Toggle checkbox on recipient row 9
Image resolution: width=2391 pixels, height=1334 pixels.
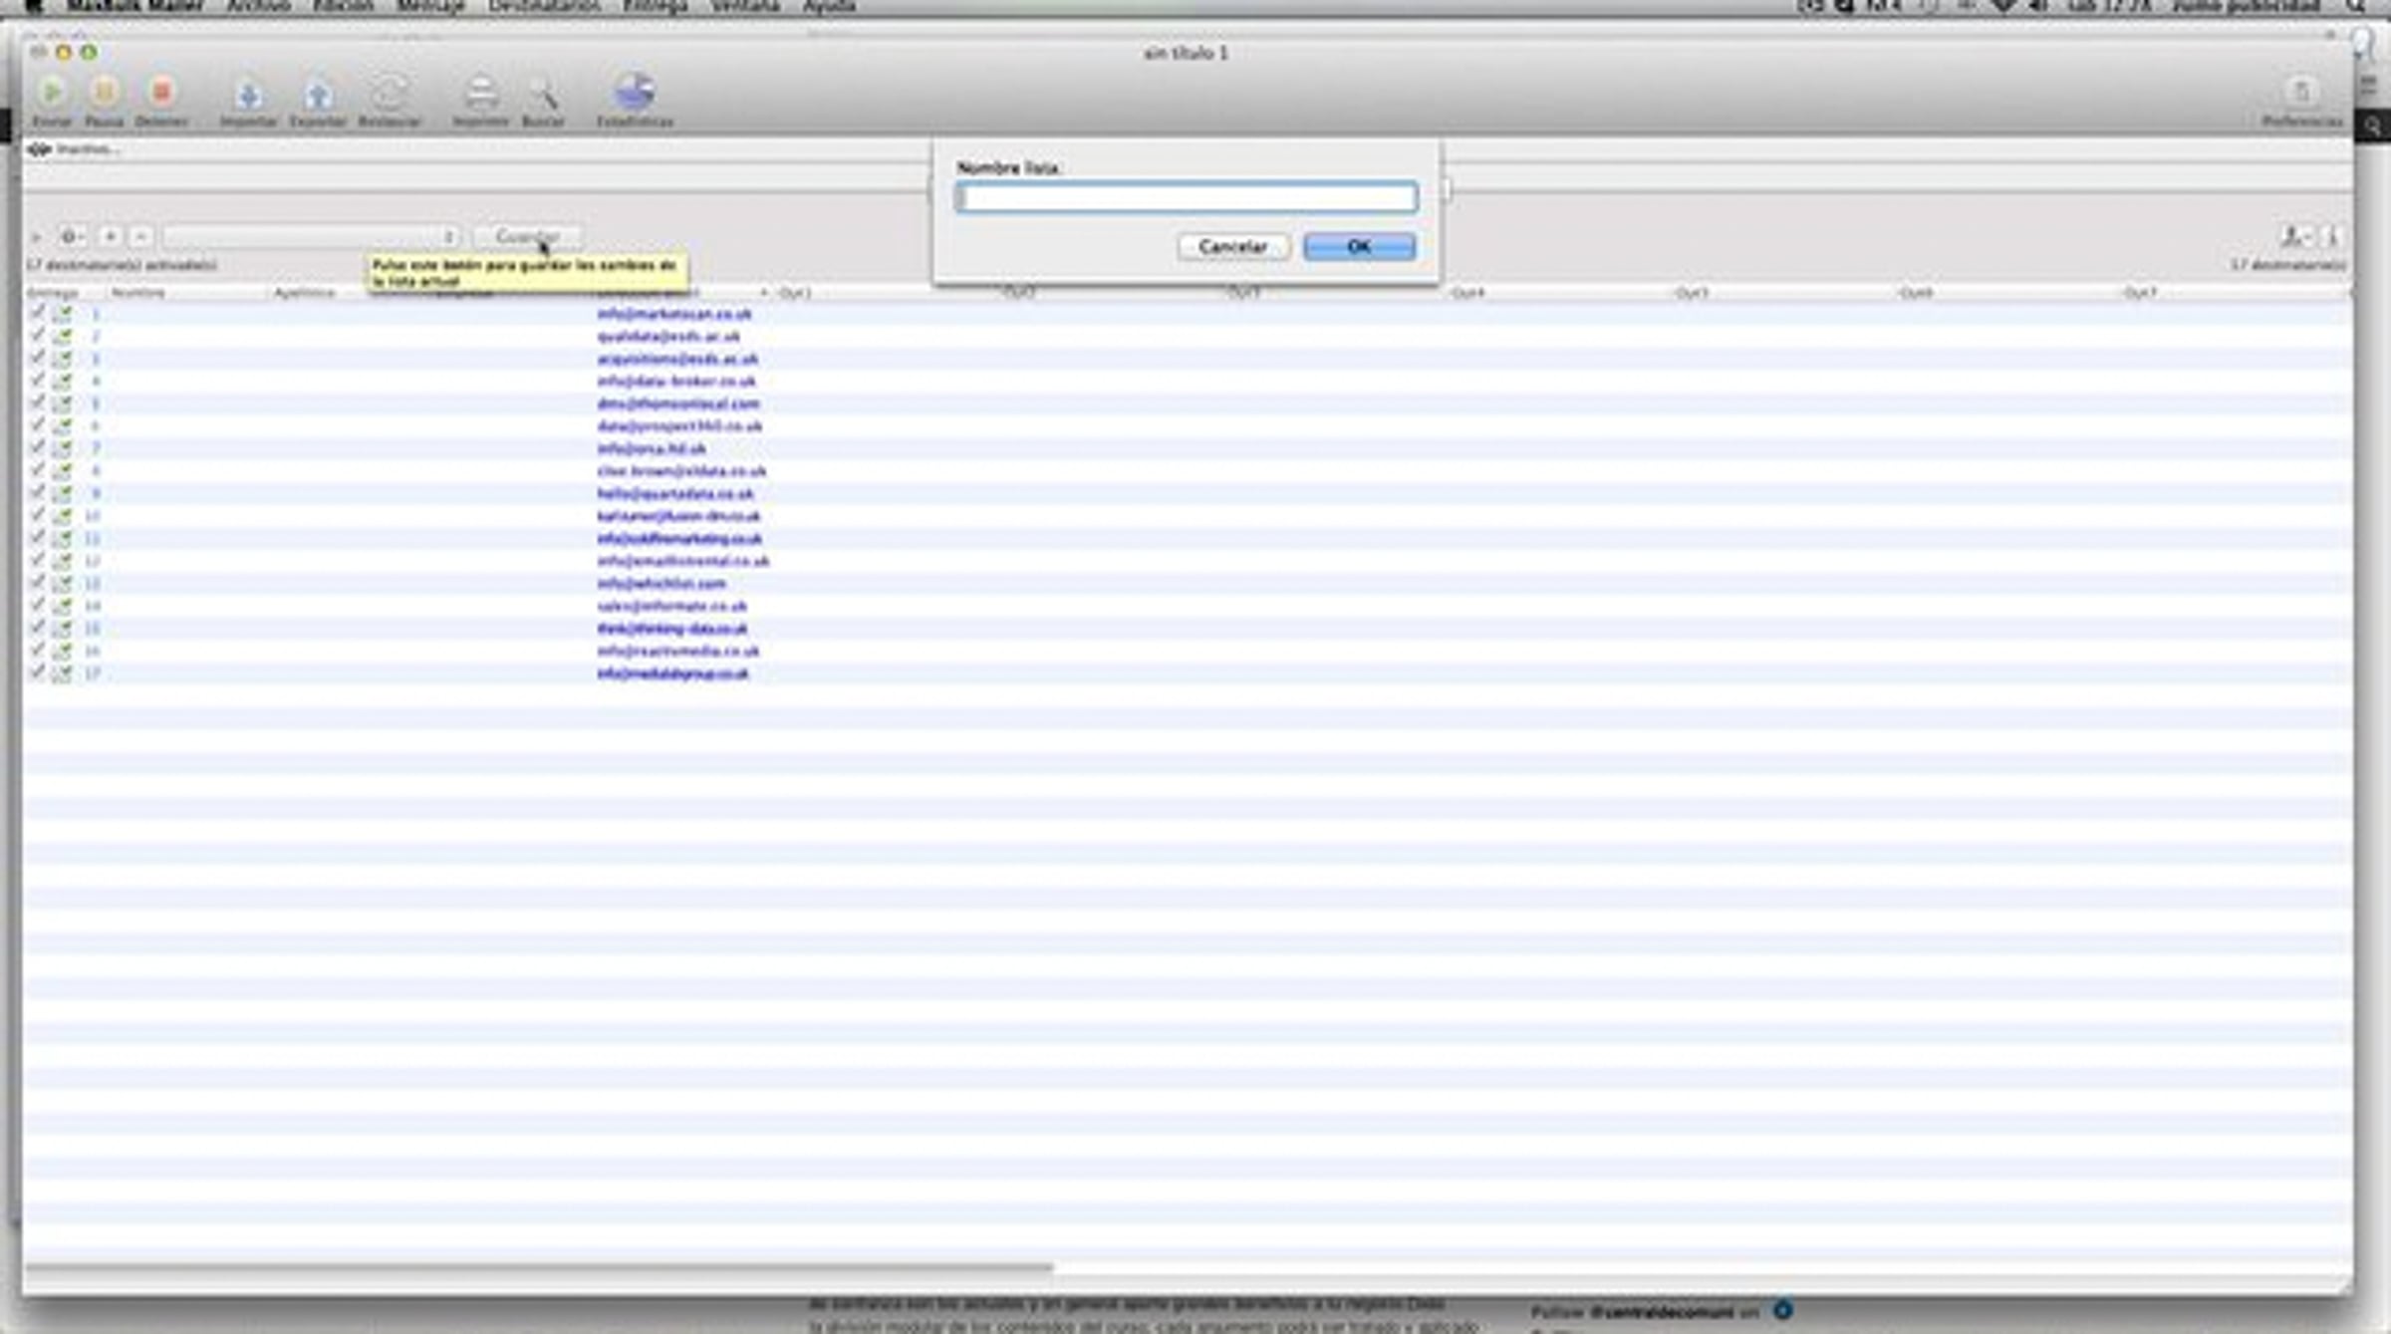click(x=38, y=493)
